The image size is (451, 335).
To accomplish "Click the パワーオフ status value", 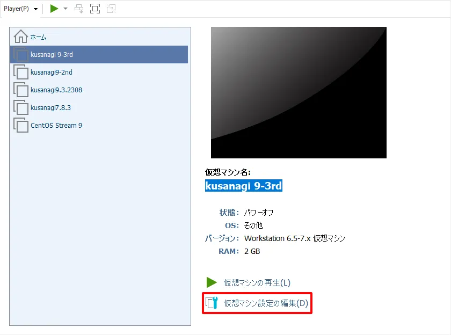I will (x=259, y=213).
